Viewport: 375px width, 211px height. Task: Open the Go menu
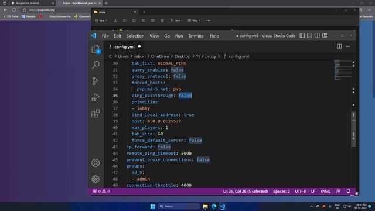tap(167, 36)
